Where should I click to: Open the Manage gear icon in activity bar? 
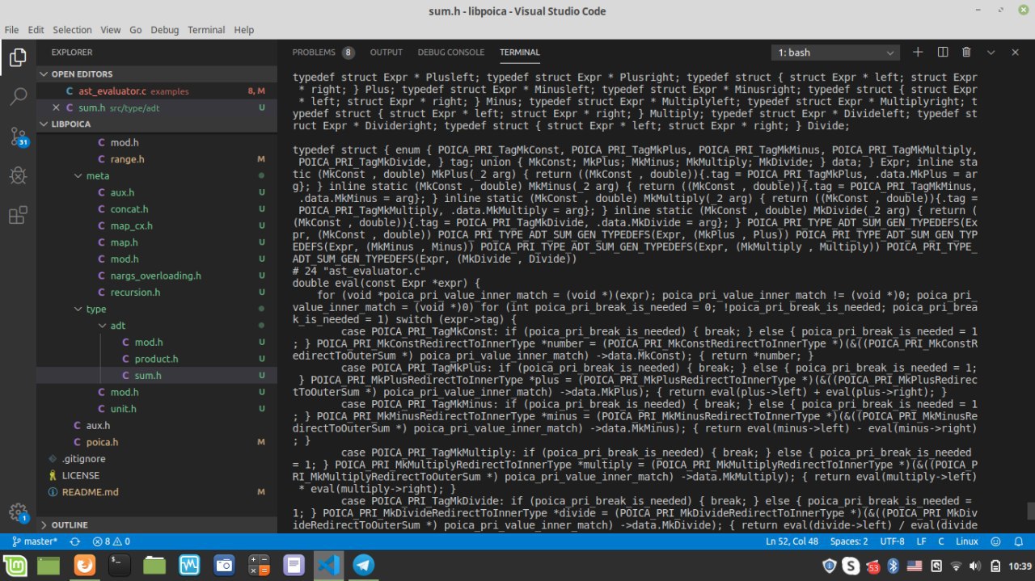[x=18, y=512]
